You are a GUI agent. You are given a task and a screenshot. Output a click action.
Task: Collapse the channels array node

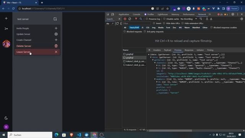point(155,63)
